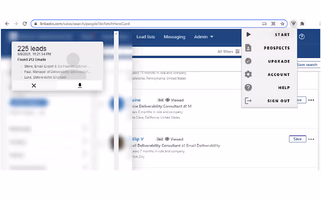The width and height of the screenshot is (321, 200).
Task: Click the Found 212 Emails text
Action: click(x=32, y=59)
